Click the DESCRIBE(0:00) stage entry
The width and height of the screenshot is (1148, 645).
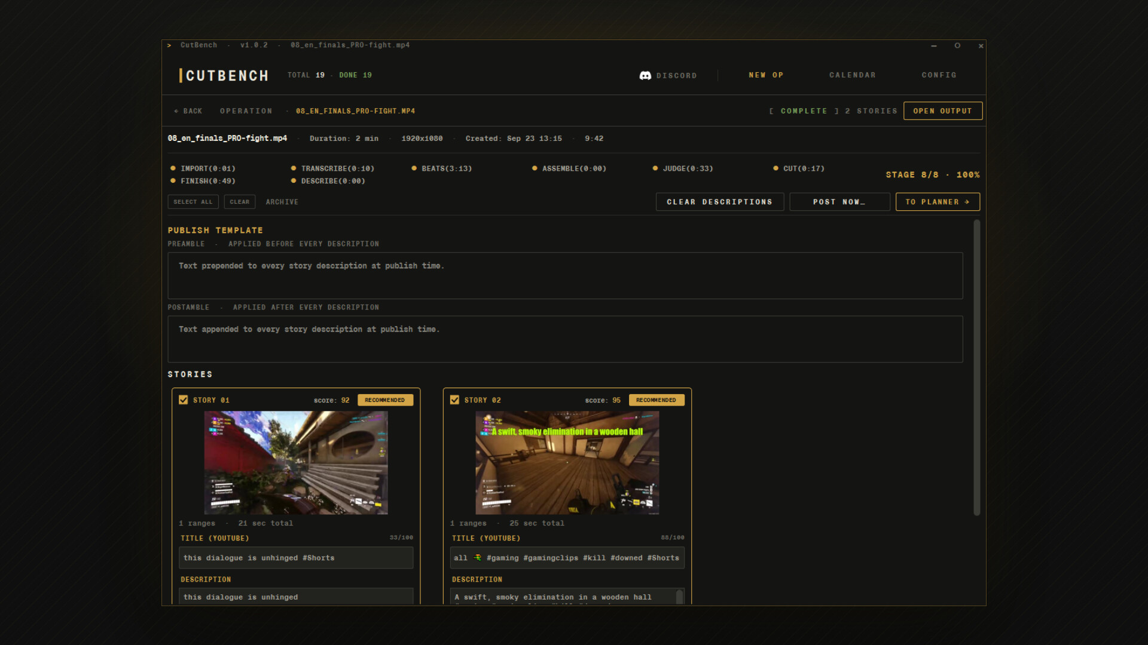[x=328, y=181]
